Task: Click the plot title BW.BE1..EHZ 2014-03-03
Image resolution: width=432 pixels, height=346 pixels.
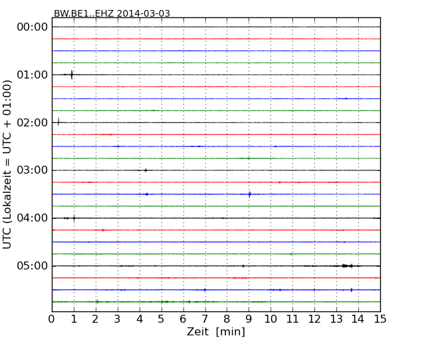Action: coord(112,13)
